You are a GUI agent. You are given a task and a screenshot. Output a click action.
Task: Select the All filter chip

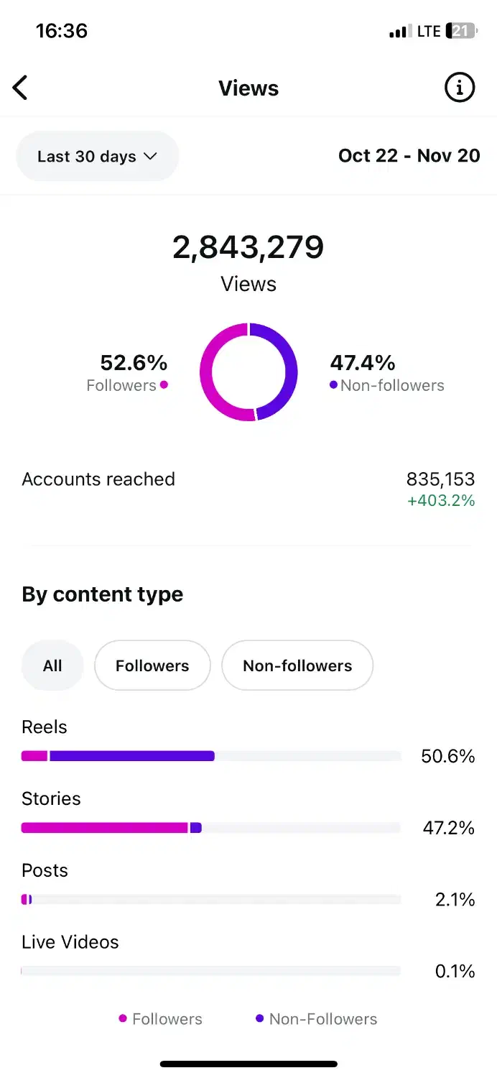52,665
